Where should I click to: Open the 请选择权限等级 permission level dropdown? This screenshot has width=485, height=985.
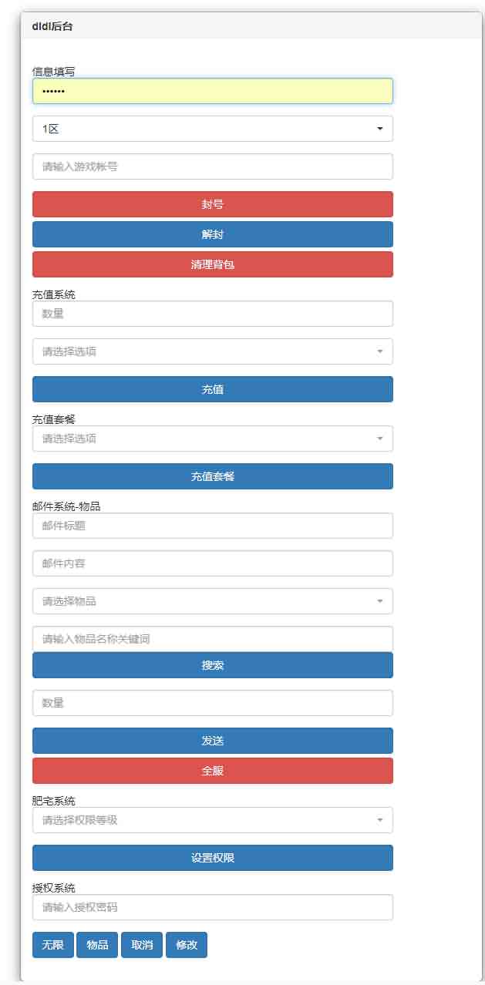212,820
